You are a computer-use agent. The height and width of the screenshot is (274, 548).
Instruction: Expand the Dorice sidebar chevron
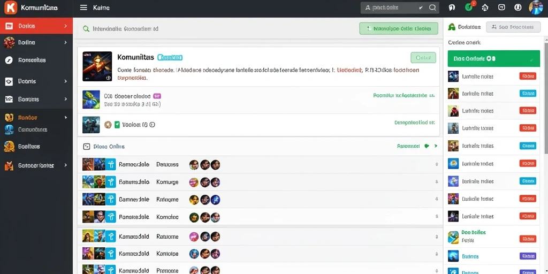pos(65,26)
